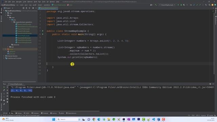Clear console output with trash icon

pyautogui.click(x=7, y=102)
